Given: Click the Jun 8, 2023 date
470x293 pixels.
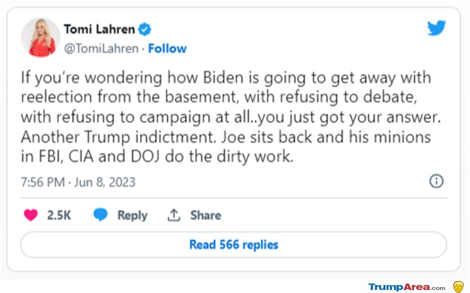Looking at the screenshot, I should coord(104,182).
